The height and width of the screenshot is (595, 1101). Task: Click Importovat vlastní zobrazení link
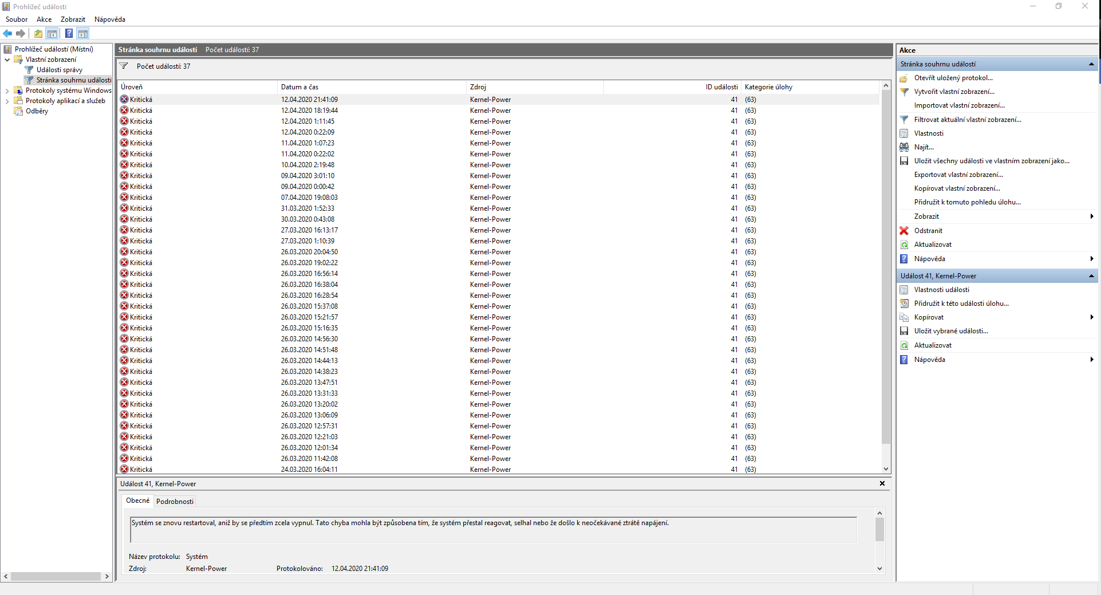click(960, 105)
